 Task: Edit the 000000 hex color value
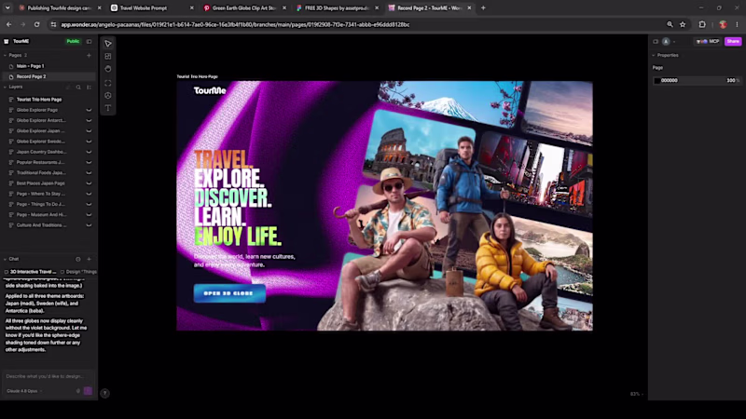click(x=669, y=81)
